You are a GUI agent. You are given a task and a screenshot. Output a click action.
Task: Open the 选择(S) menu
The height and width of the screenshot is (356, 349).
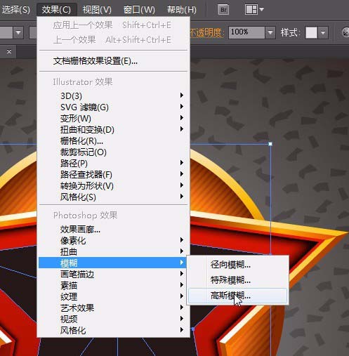coord(16,10)
